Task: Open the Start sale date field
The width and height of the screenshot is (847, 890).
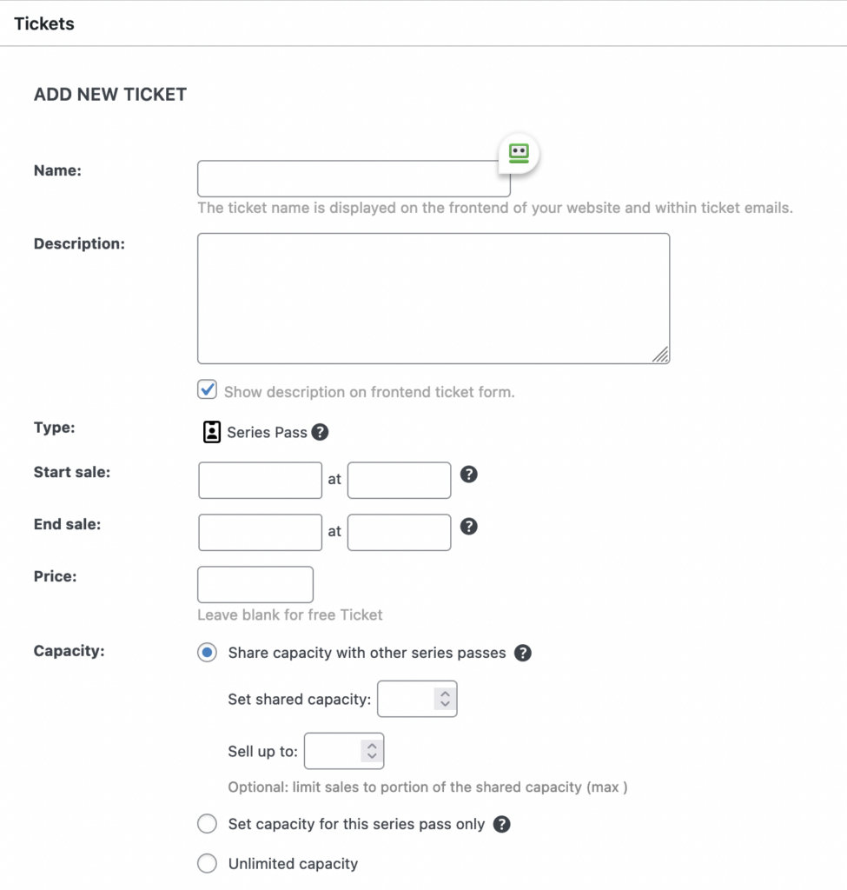Action: tap(260, 481)
